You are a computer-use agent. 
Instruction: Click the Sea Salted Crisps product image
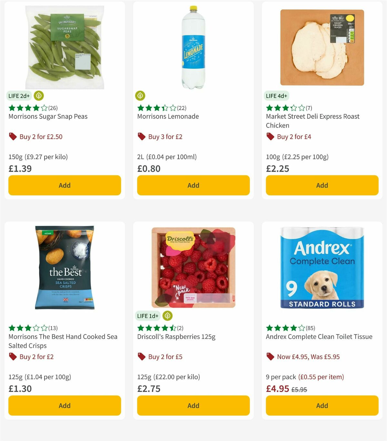click(64, 268)
